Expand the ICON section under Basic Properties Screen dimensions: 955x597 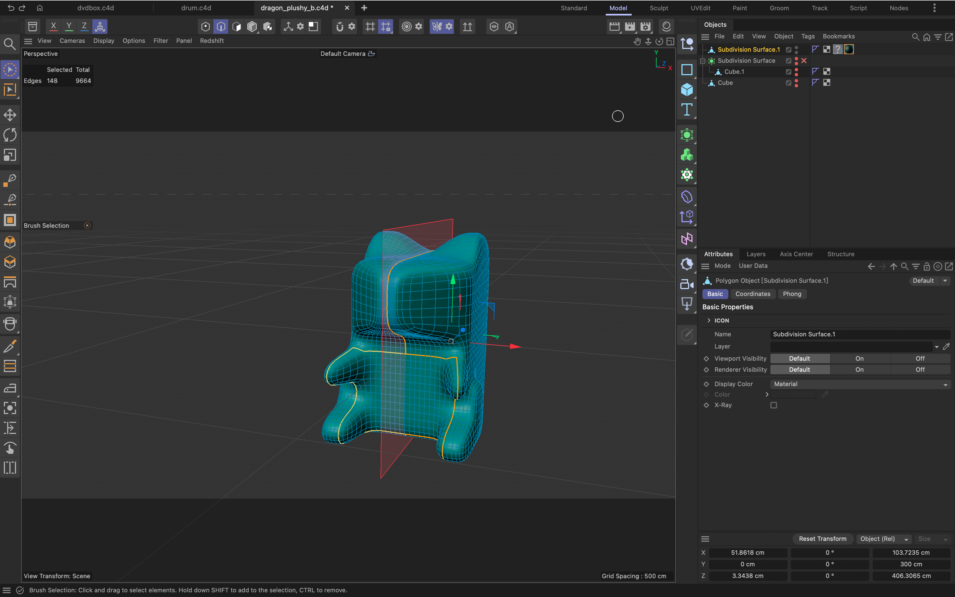709,320
